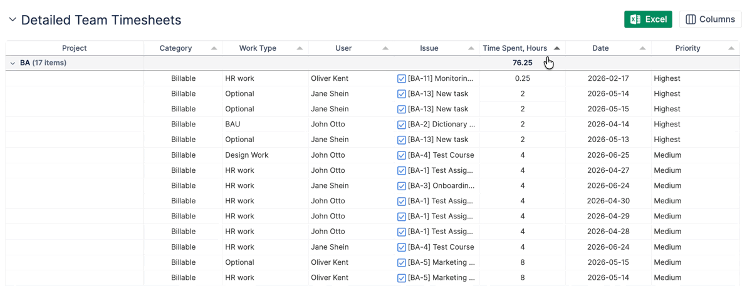Click the task icon for BA-11 Monitoring
Image resolution: width=752 pixels, height=286 pixels.
click(x=402, y=79)
